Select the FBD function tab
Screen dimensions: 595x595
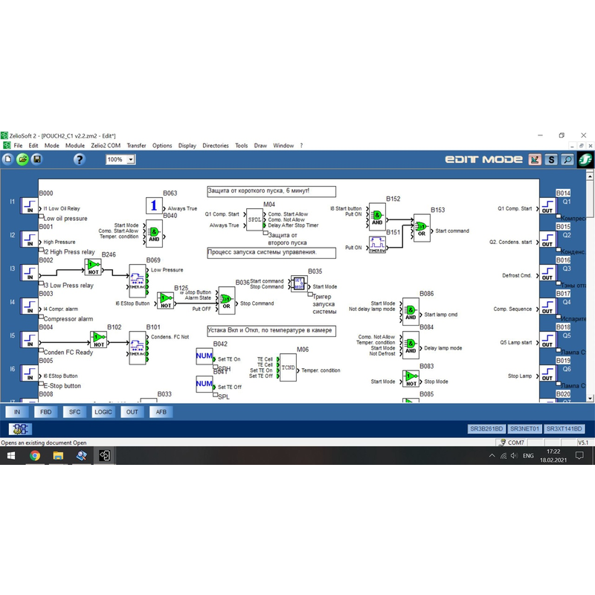[45, 411]
